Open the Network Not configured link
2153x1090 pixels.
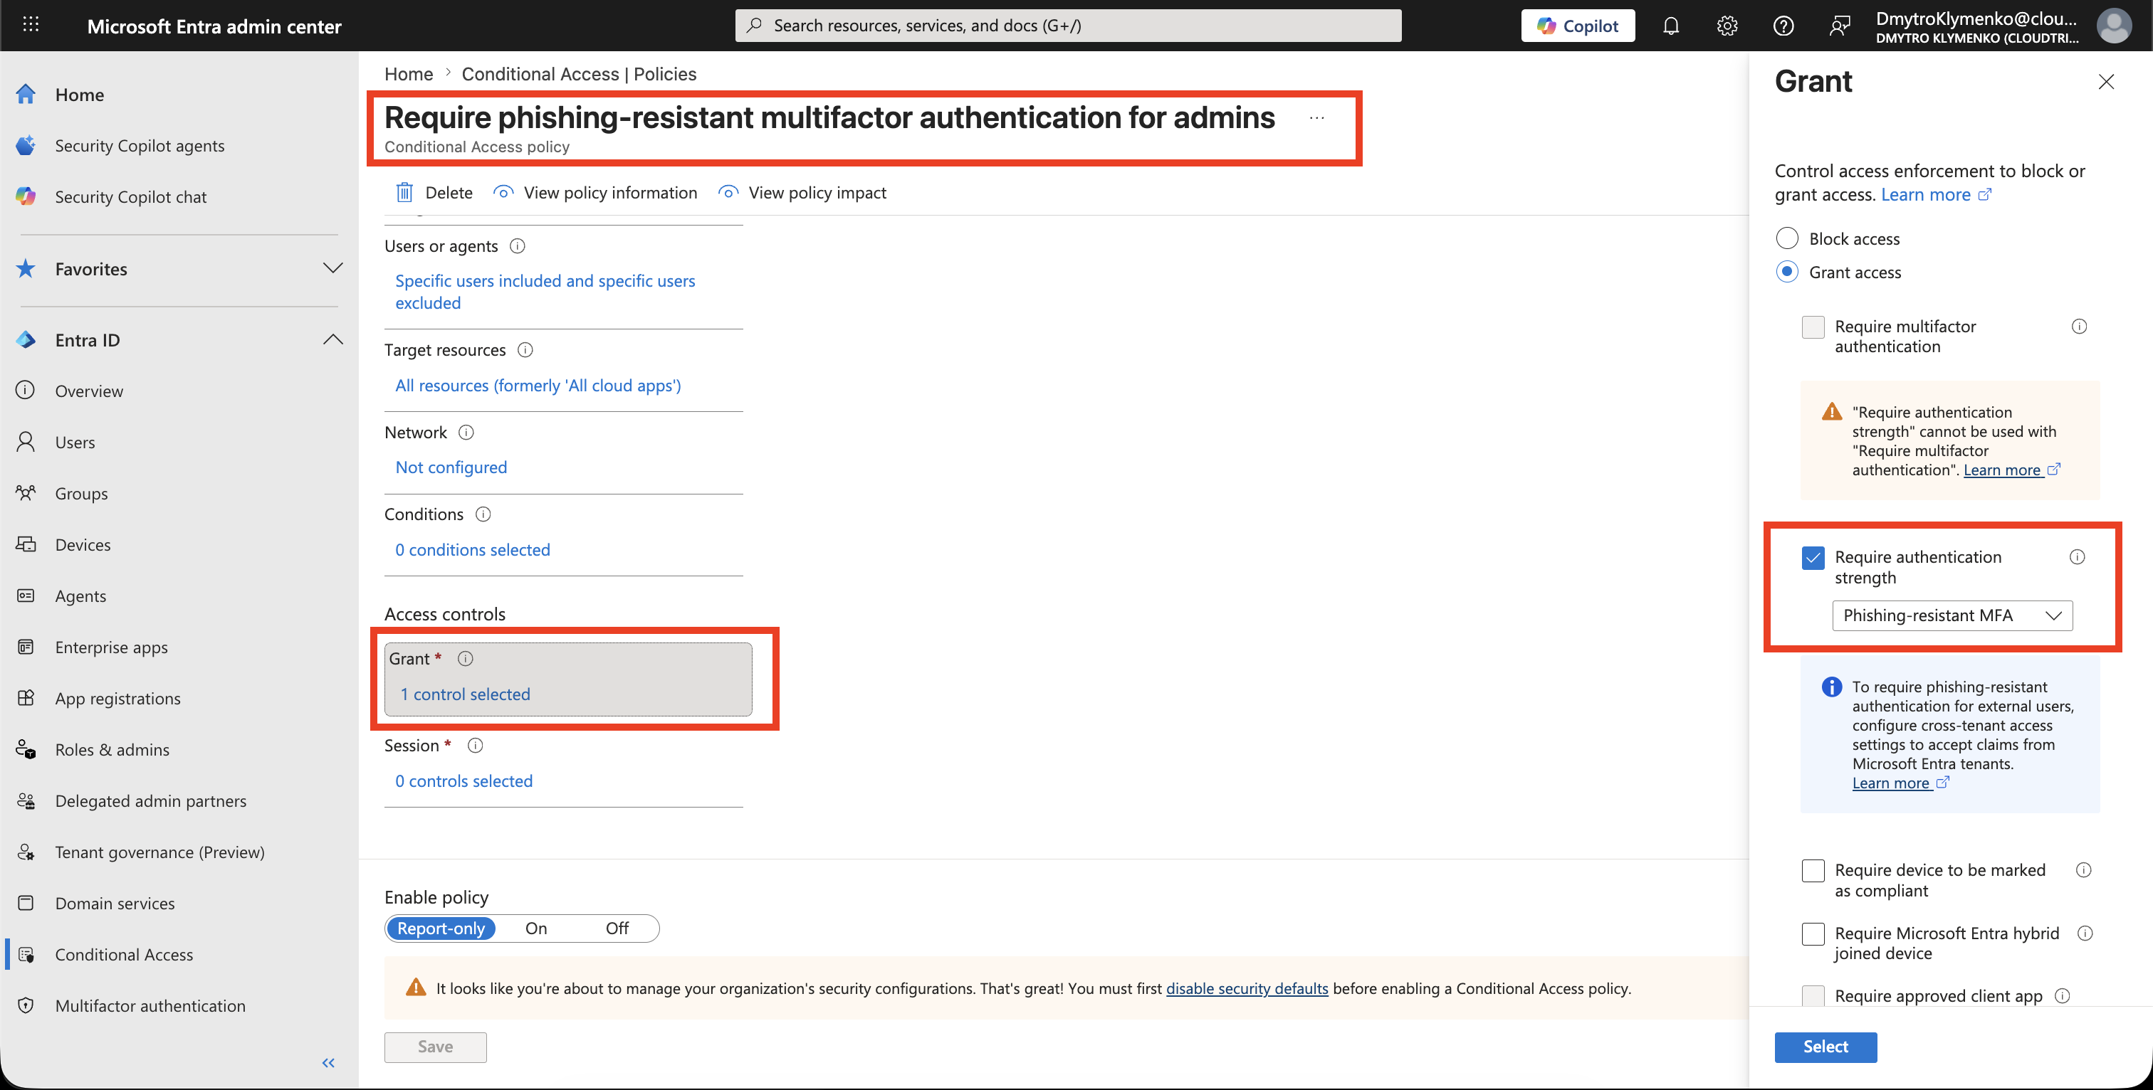point(451,467)
